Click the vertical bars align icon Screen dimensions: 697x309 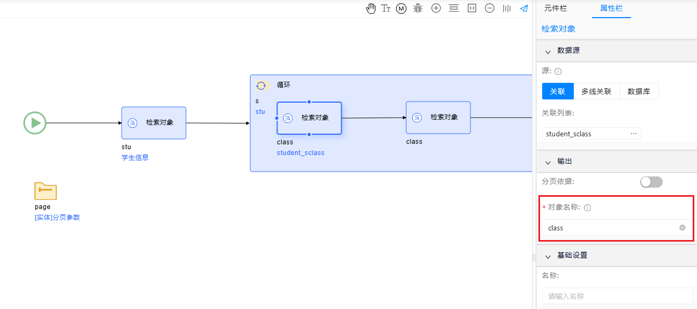[x=507, y=9]
